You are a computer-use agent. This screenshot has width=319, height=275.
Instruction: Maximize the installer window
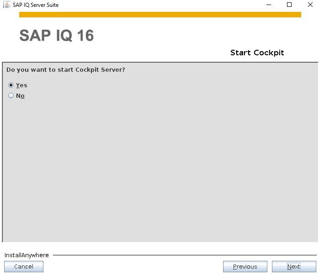[289, 5]
